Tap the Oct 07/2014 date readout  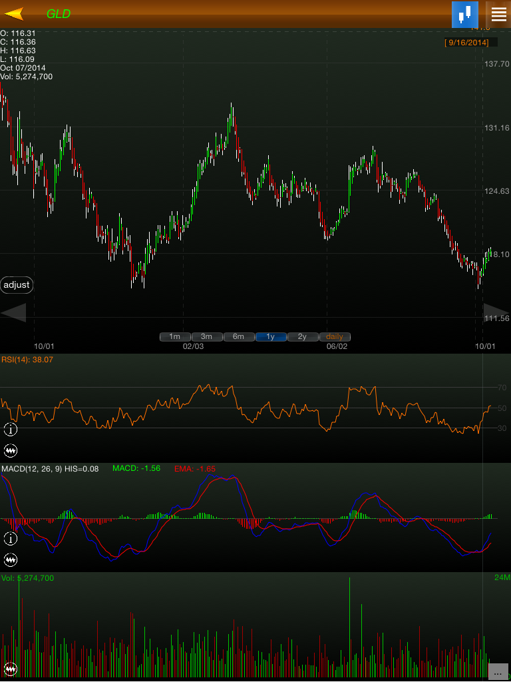click(x=23, y=68)
